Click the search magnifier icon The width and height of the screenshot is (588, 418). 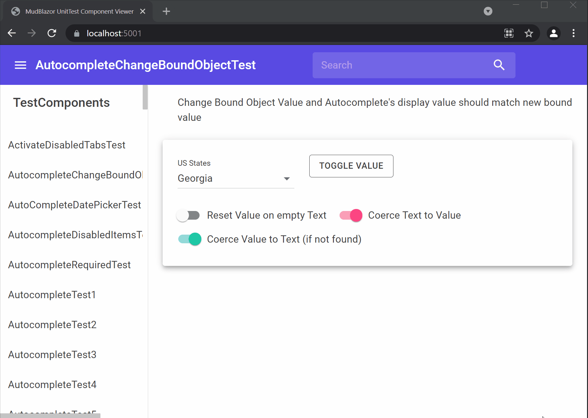tap(499, 65)
